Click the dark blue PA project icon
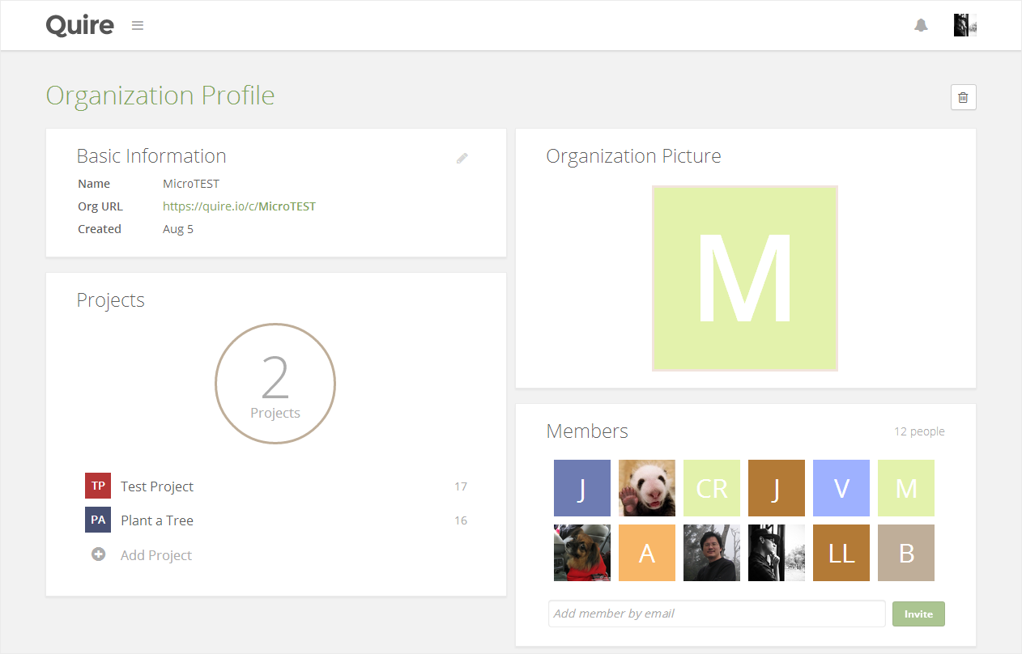Image resolution: width=1022 pixels, height=654 pixels. (x=98, y=520)
